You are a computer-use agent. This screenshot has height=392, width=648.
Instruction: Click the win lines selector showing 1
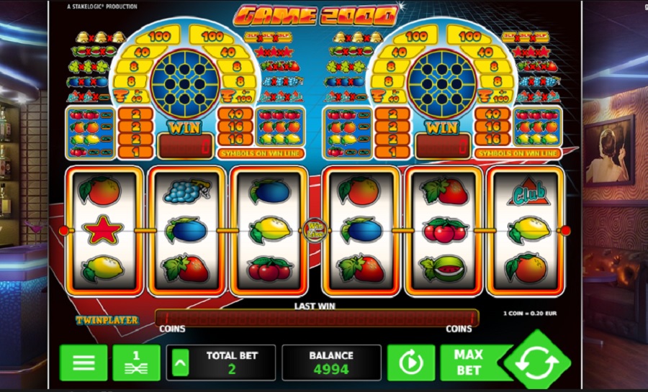click(136, 363)
